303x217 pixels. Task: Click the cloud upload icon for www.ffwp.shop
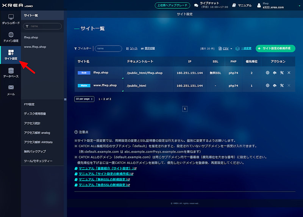(x=275, y=86)
